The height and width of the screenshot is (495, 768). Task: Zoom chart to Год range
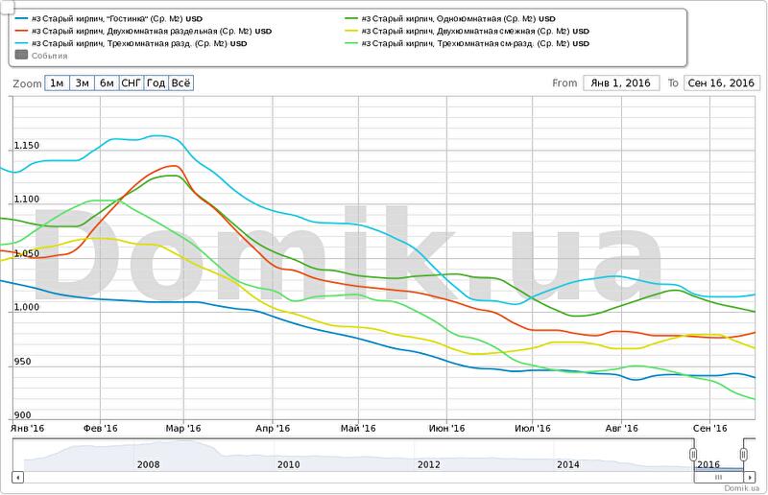click(x=156, y=83)
